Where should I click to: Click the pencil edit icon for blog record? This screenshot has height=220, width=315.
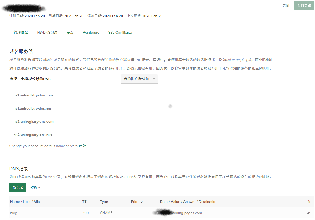pyautogui.click(x=309, y=213)
